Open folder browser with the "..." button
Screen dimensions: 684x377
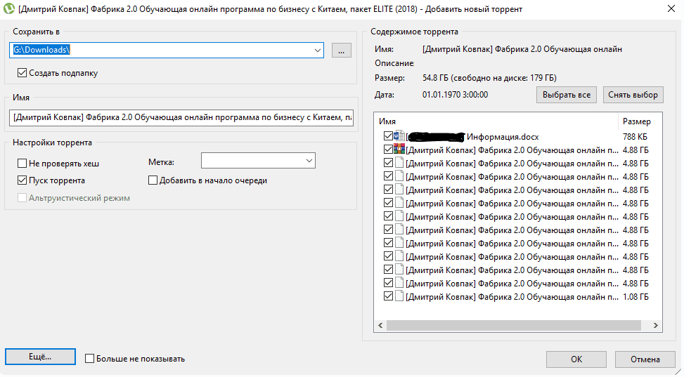(340, 50)
